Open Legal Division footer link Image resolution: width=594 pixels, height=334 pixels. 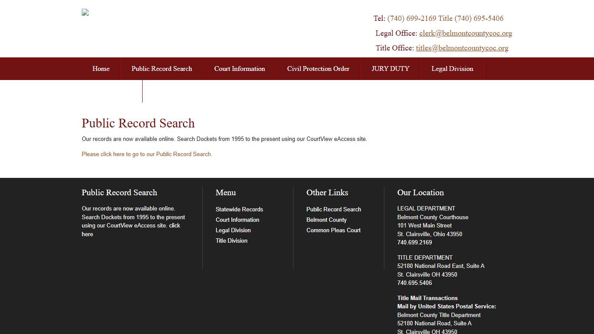[233, 230]
